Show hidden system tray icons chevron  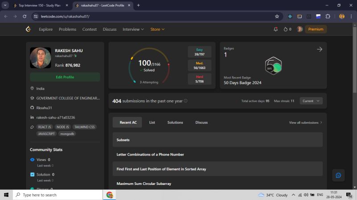pyautogui.click(x=293, y=195)
